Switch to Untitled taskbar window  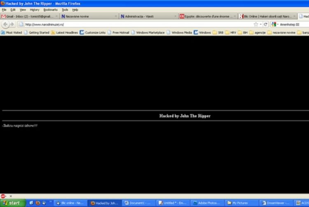(x=173, y=203)
